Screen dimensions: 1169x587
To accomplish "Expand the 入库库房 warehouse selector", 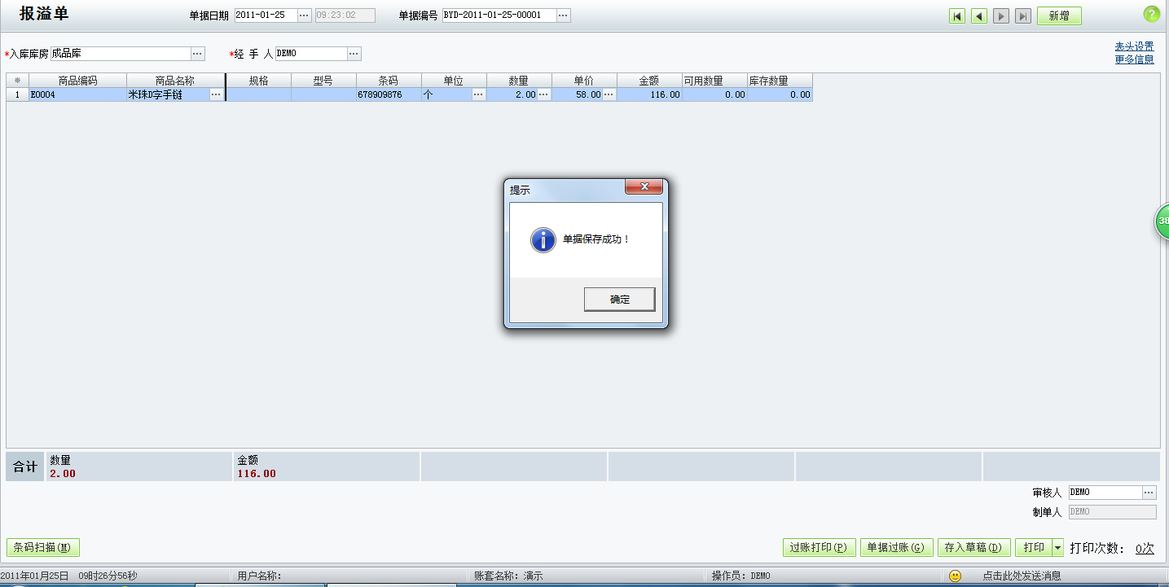I will (198, 54).
